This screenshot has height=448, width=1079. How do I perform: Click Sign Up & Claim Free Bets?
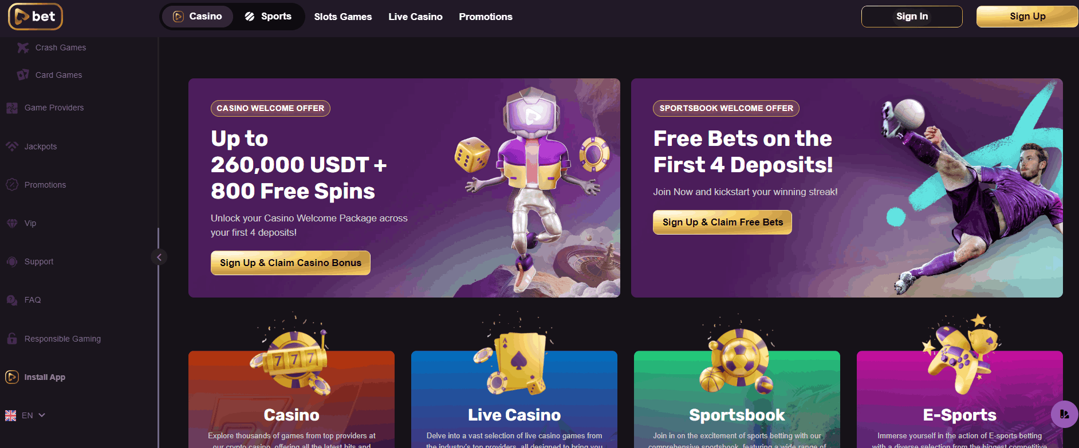(x=722, y=222)
